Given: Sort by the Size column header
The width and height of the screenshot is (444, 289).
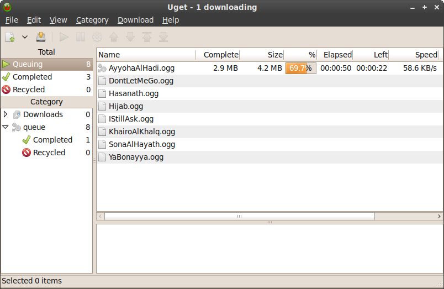Looking at the screenshot, I should [x=262, y=55].
